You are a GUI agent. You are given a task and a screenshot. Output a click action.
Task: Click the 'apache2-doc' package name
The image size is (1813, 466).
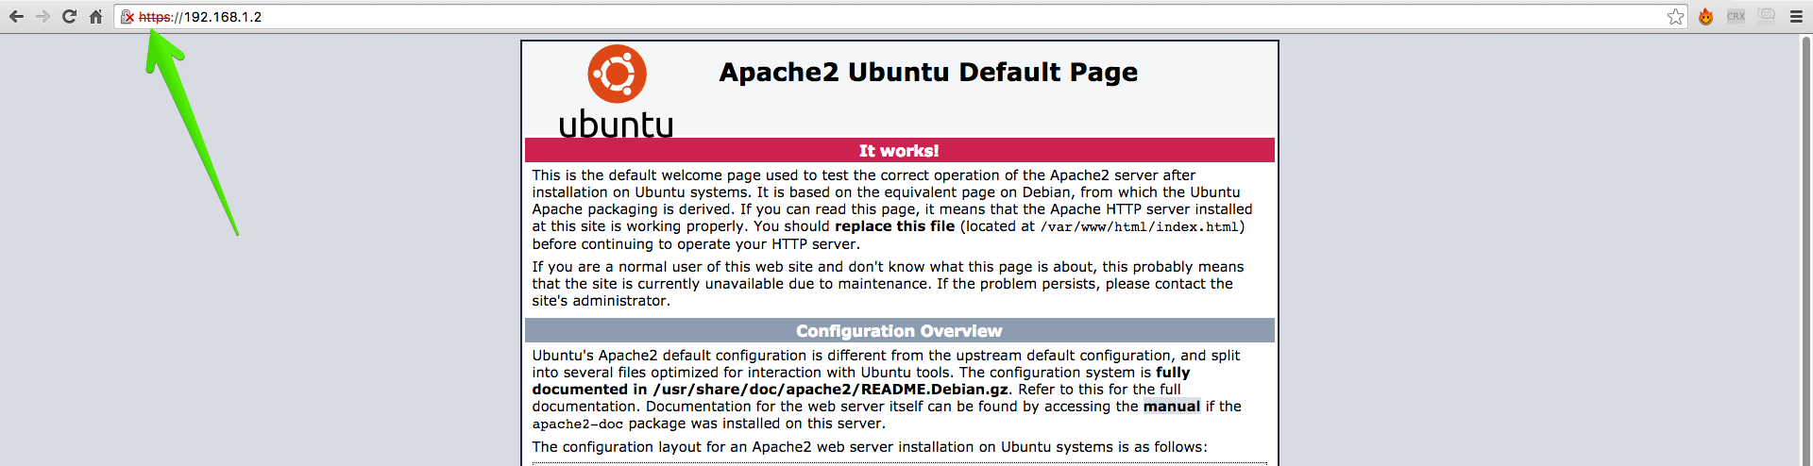(578, 424)
